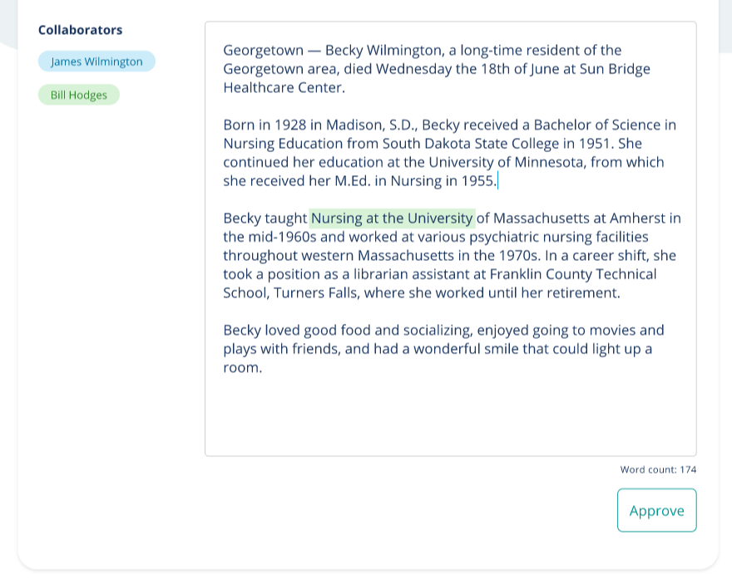This screenshot has width=732, height=579.
Task: Click on 'University of Minnesota' text
Action: tap(507, 162)
